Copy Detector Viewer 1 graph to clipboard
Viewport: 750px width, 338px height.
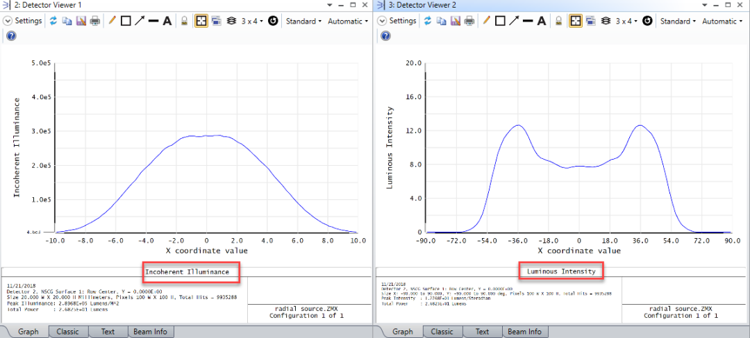pyautogui.click(x=67, y=21)
